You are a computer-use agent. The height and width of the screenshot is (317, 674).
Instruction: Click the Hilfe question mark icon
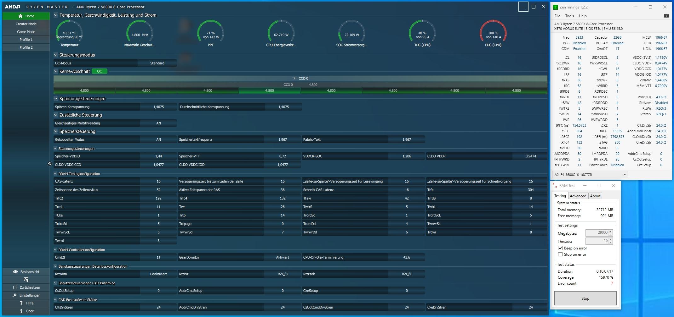[x=21, y=303]
